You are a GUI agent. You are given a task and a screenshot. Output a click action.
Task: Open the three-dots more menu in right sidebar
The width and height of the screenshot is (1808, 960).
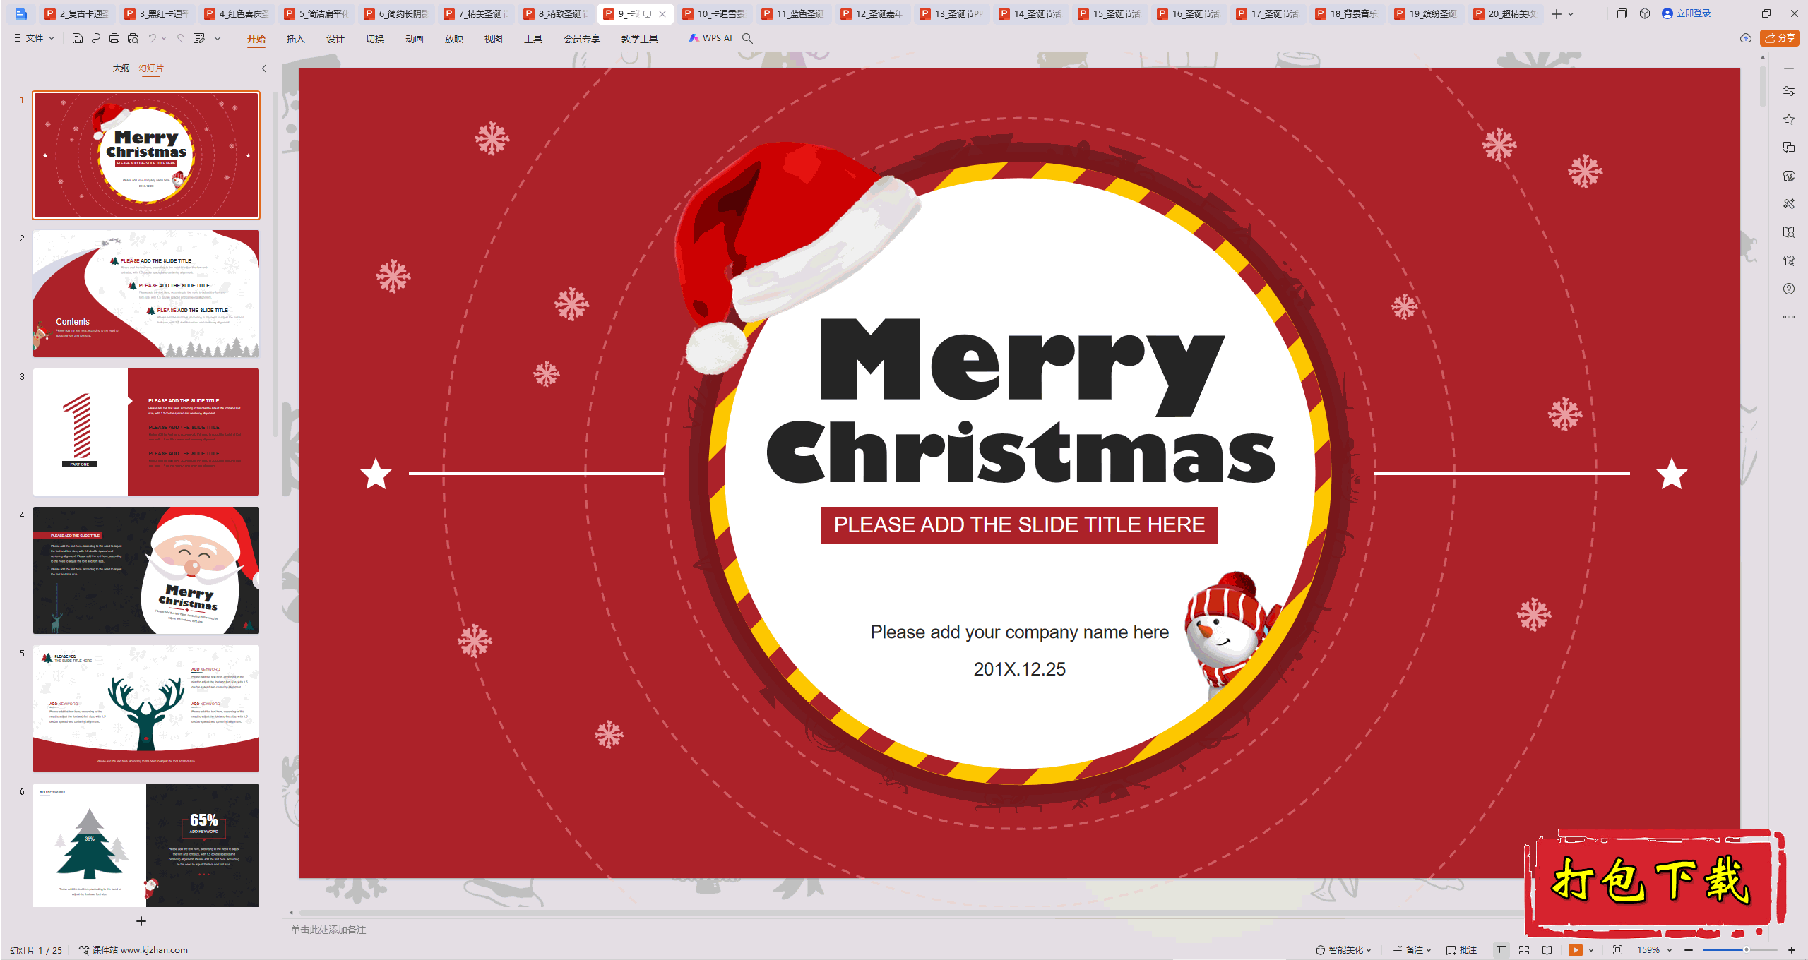click(1789, 317)
